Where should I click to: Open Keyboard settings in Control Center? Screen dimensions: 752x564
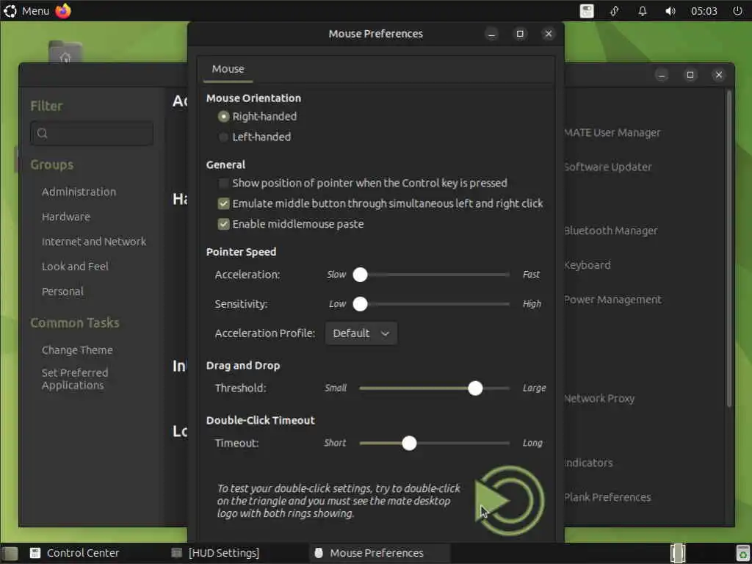[x=587, y=265]
